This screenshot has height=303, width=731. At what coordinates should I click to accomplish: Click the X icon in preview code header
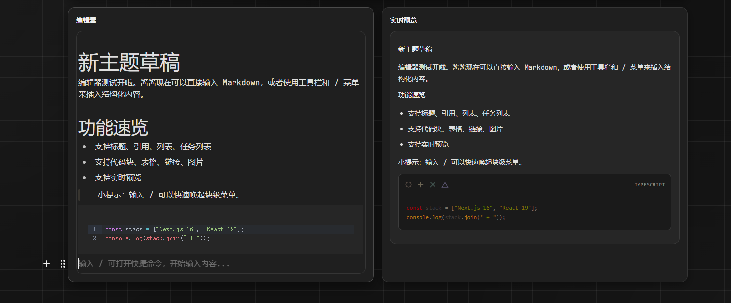[433, 185]
